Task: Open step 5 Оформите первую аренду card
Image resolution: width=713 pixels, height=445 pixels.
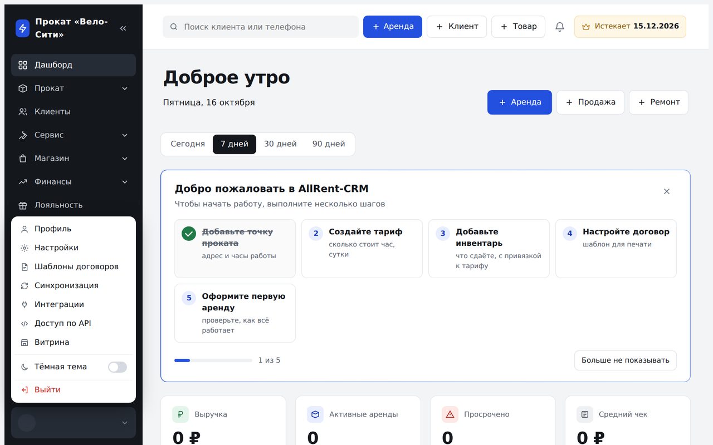Action: coord(235,313)
